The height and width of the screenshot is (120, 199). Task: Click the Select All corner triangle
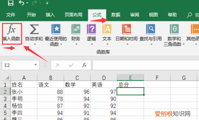click(7, 77)
